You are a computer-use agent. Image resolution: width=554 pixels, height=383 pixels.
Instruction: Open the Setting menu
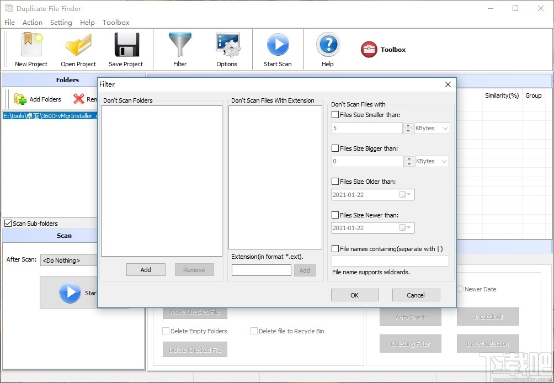tap(61, 23)
